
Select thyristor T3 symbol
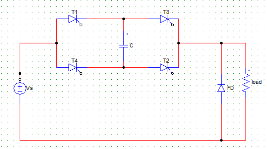click(165, 19)
